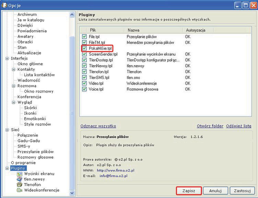Screen dimensions: 258x198
Task: Open Wiadomość settings
Action: tap(29, 80)
